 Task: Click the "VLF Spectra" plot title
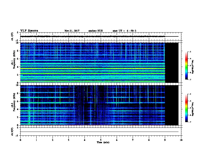click(29, 31)
